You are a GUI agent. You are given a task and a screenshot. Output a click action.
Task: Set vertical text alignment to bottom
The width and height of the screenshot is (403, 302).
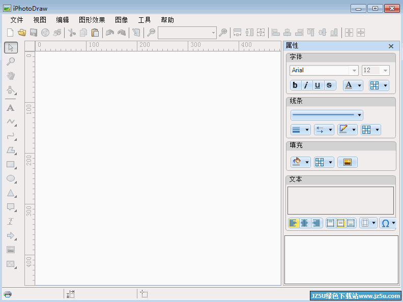click(351, 223)
